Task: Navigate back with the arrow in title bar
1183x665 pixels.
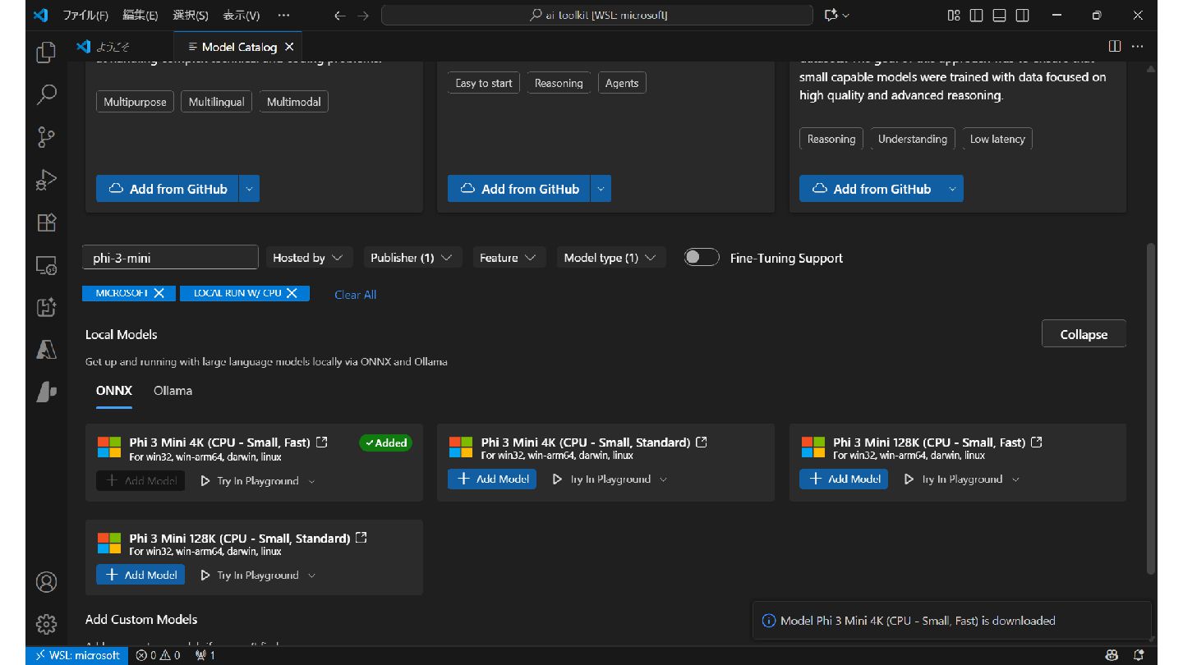Action: point(340,15)
